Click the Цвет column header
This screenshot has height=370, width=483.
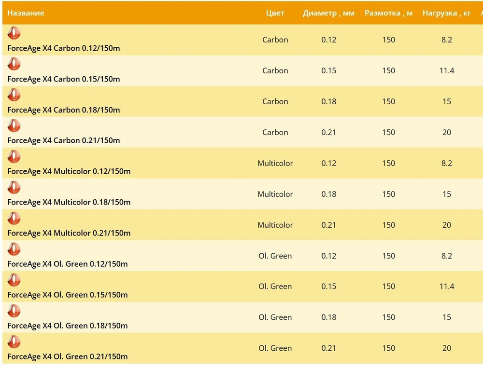(x=275, y=13)
